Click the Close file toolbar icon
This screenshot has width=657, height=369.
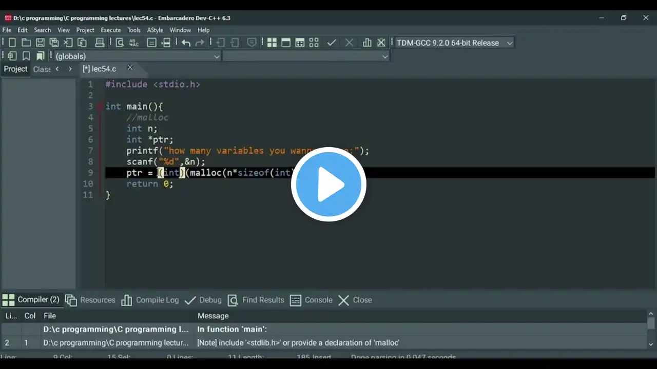68,43
